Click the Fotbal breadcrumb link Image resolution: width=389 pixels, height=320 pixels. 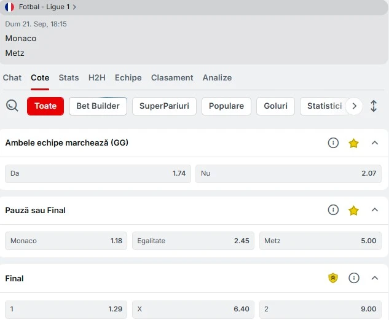(x=29, y=7)
